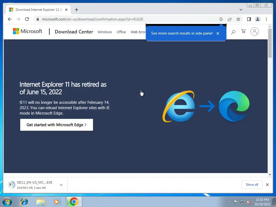276x207 pixels.
Task: Open the taskbar clock and date
Action: click(x=262, y=202)
